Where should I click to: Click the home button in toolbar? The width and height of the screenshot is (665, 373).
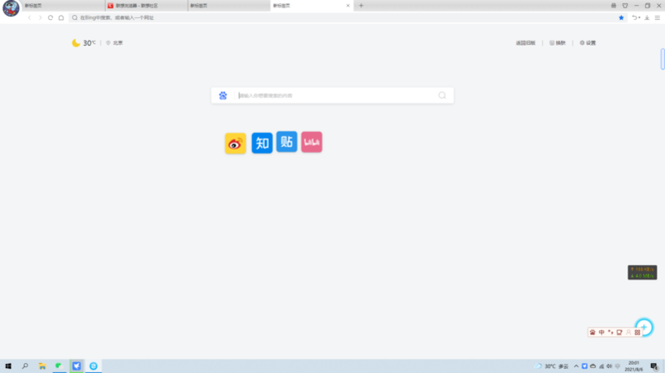click(62, 17)
